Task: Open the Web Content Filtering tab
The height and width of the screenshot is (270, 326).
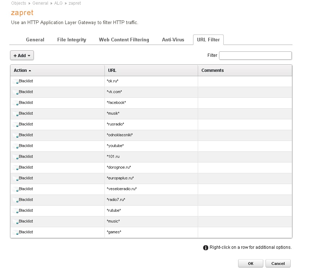Action: pyautogui.click(x=124, y=40)
